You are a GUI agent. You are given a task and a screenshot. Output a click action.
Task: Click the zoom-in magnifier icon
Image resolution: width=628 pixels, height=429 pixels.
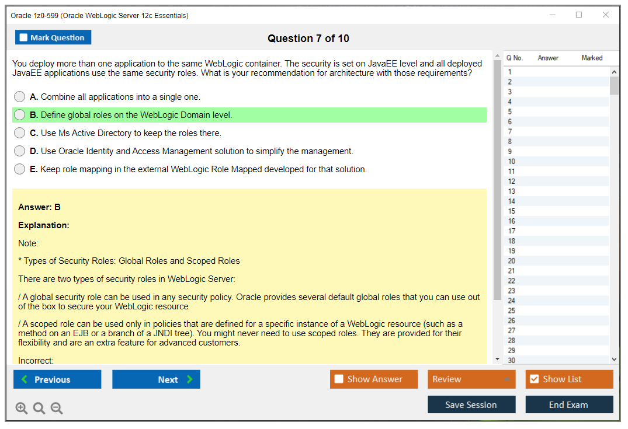pos(21,408)
